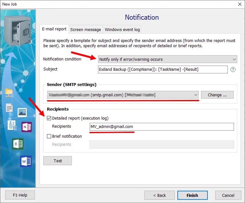
Task: Click the contacts card icon in sidebar
Action: [x=12, y=125]
